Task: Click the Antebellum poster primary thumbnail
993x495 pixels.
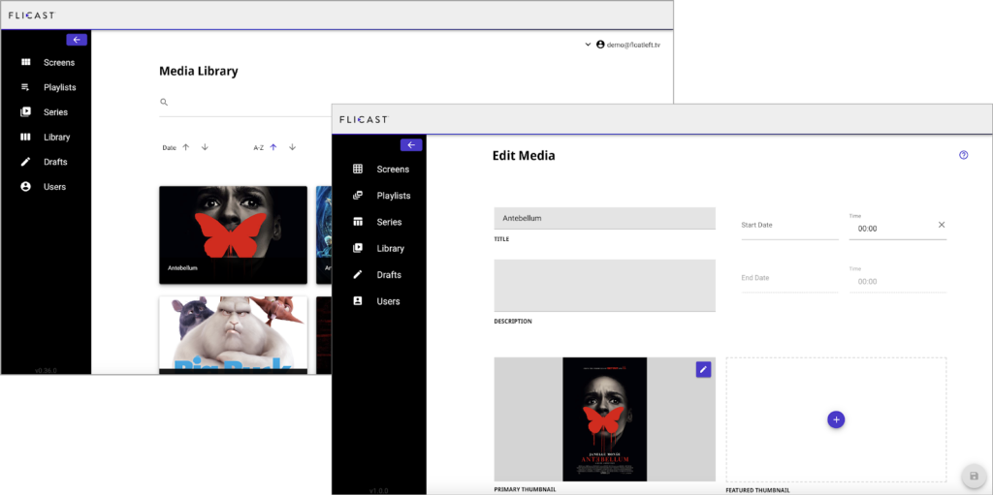Action: 605,419
